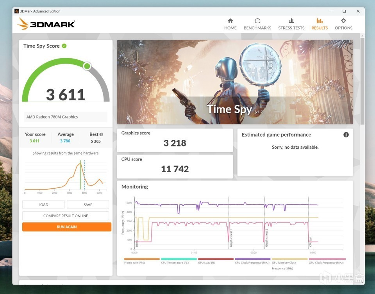The height and width of the screenshot is (294, 375).
Task: Click the results orange bars icon
Action: tap(320, 21)
